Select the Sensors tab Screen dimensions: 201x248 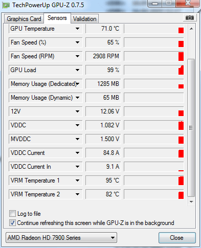point(57,18)
